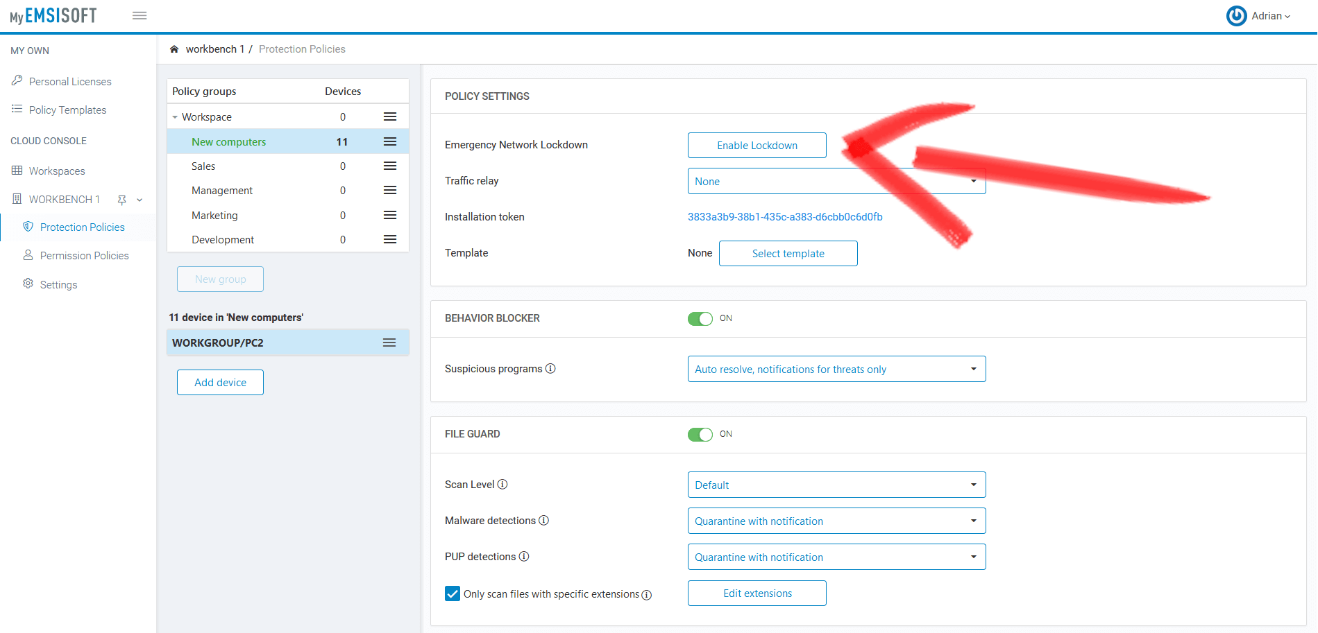Toggle the File Guard switch

point(700,435)
